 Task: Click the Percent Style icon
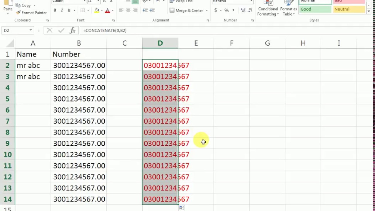[x=226, y=10]
